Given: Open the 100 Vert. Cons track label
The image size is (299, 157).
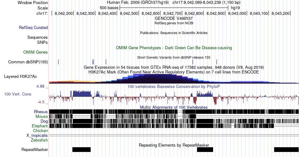Looking at the screenshot, I should click(18, 94).
